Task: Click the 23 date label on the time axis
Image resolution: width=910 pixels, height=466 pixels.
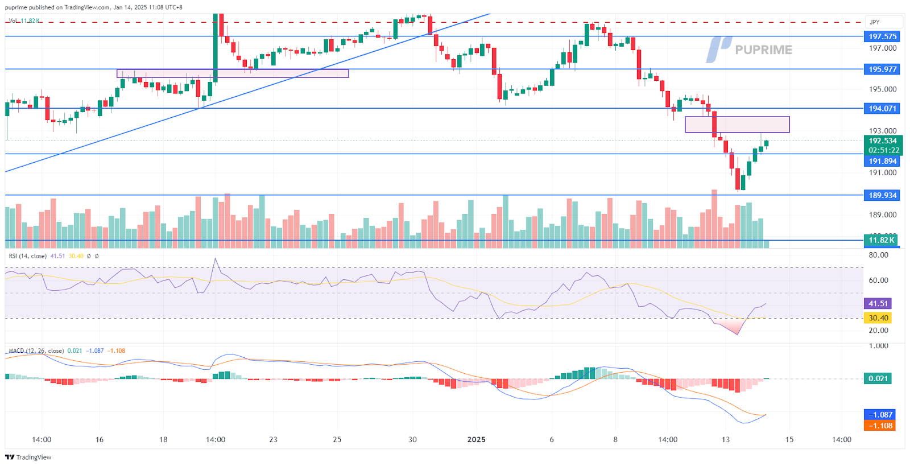Action: [274, 439]
